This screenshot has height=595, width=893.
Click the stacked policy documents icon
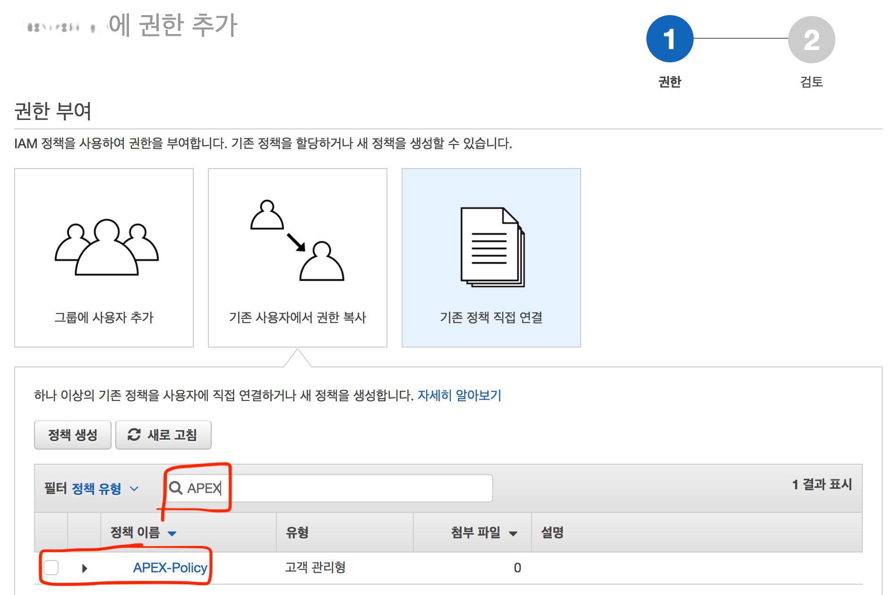coord(492,247)
